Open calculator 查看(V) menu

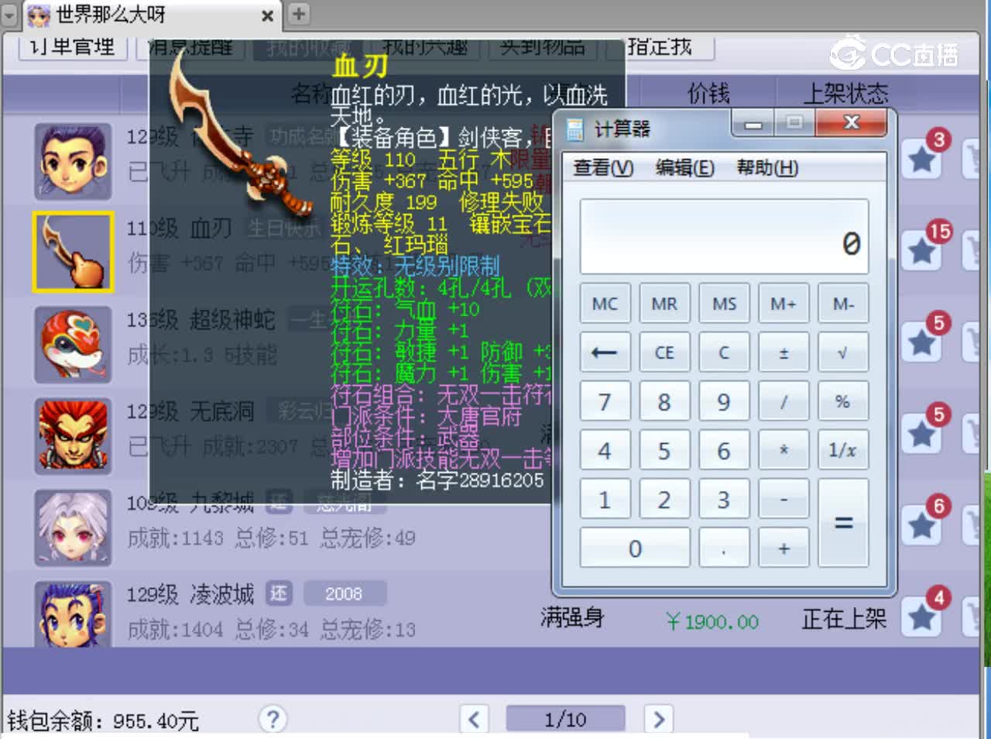coord(603,167)
